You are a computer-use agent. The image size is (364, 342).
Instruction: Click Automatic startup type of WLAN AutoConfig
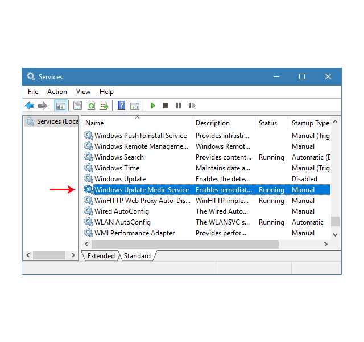[308, 222]
